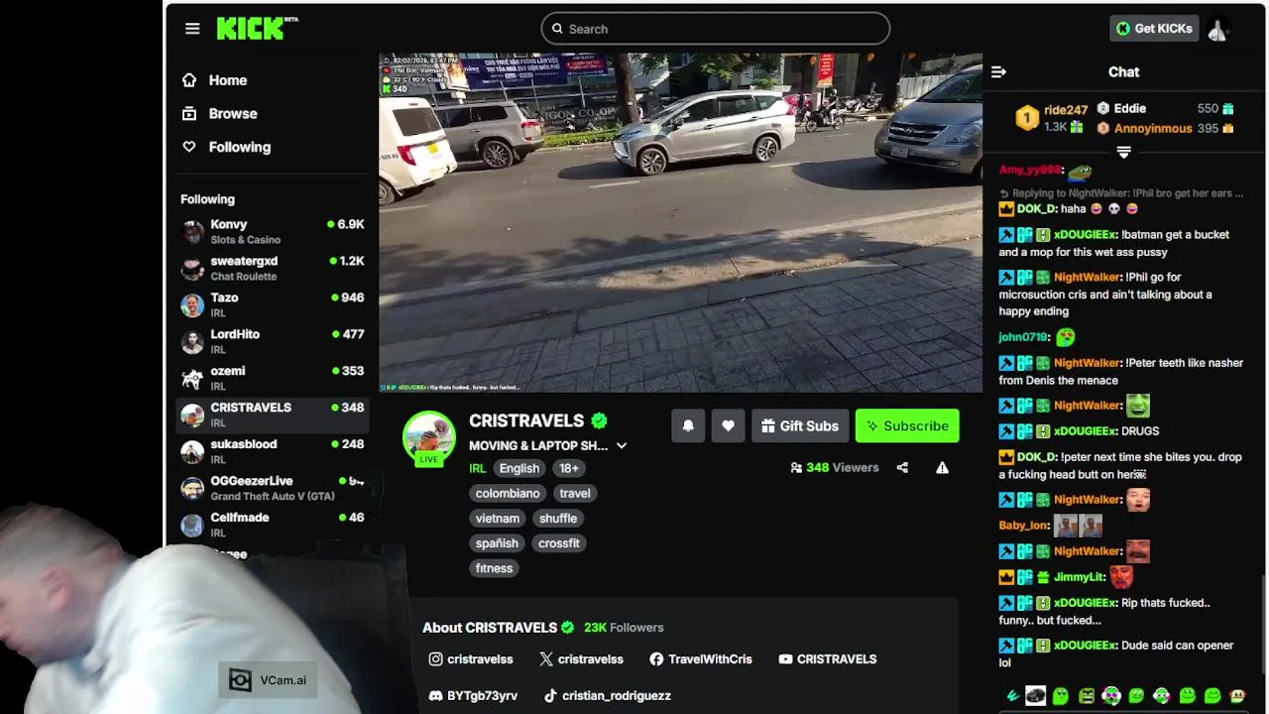1269x714 pixels.
Task: Click the 18+ tag
Action: pos(569,468)
